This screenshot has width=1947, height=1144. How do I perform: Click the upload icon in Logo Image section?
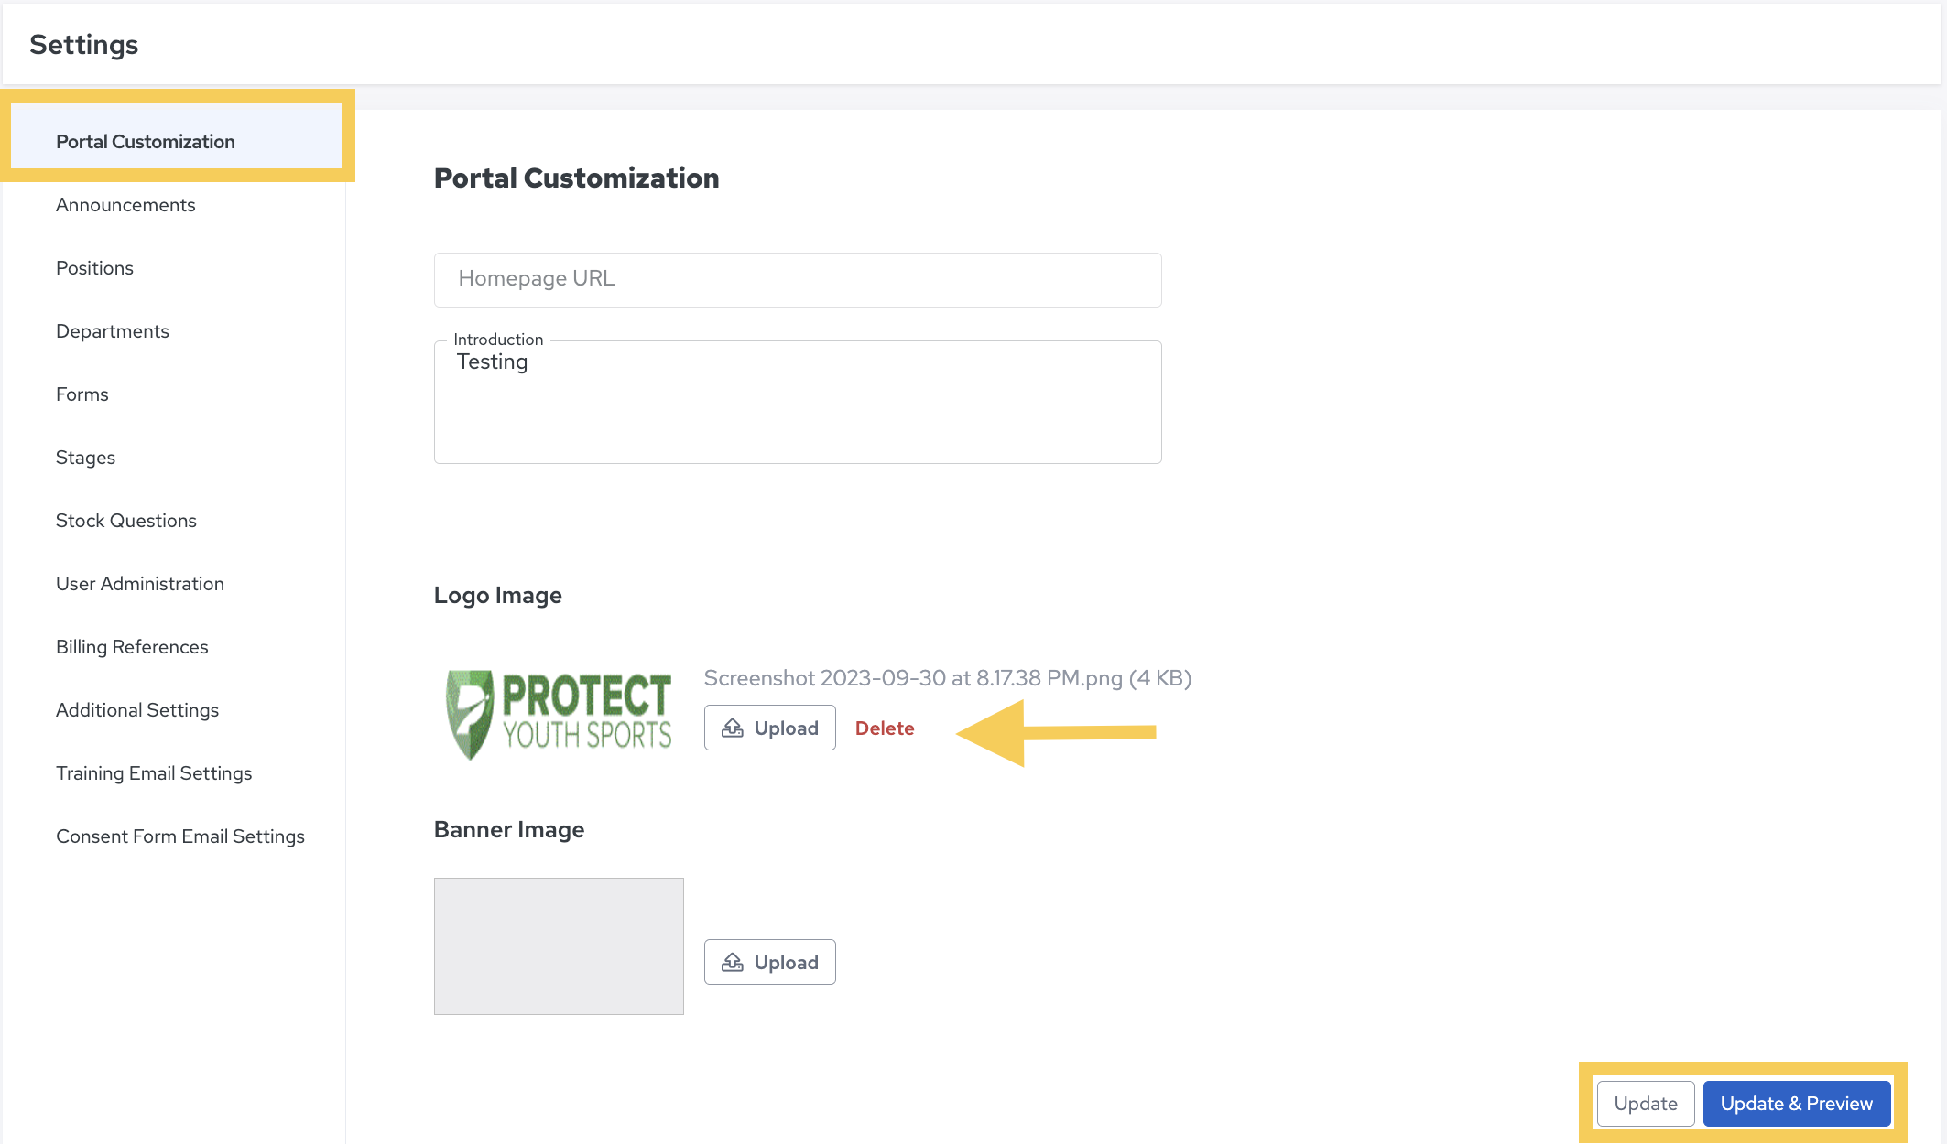click(x=733, y=728)
